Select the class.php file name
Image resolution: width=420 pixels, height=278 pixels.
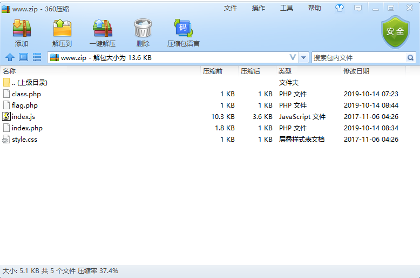pos(26,94)
